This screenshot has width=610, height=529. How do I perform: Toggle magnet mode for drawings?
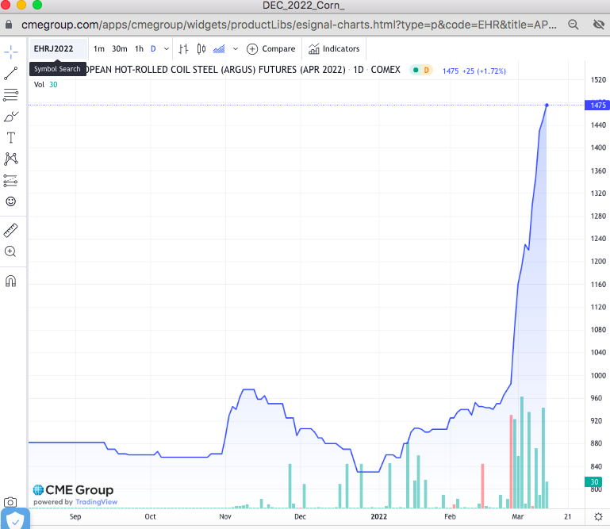pyautogui.click(x=11, y=281)
